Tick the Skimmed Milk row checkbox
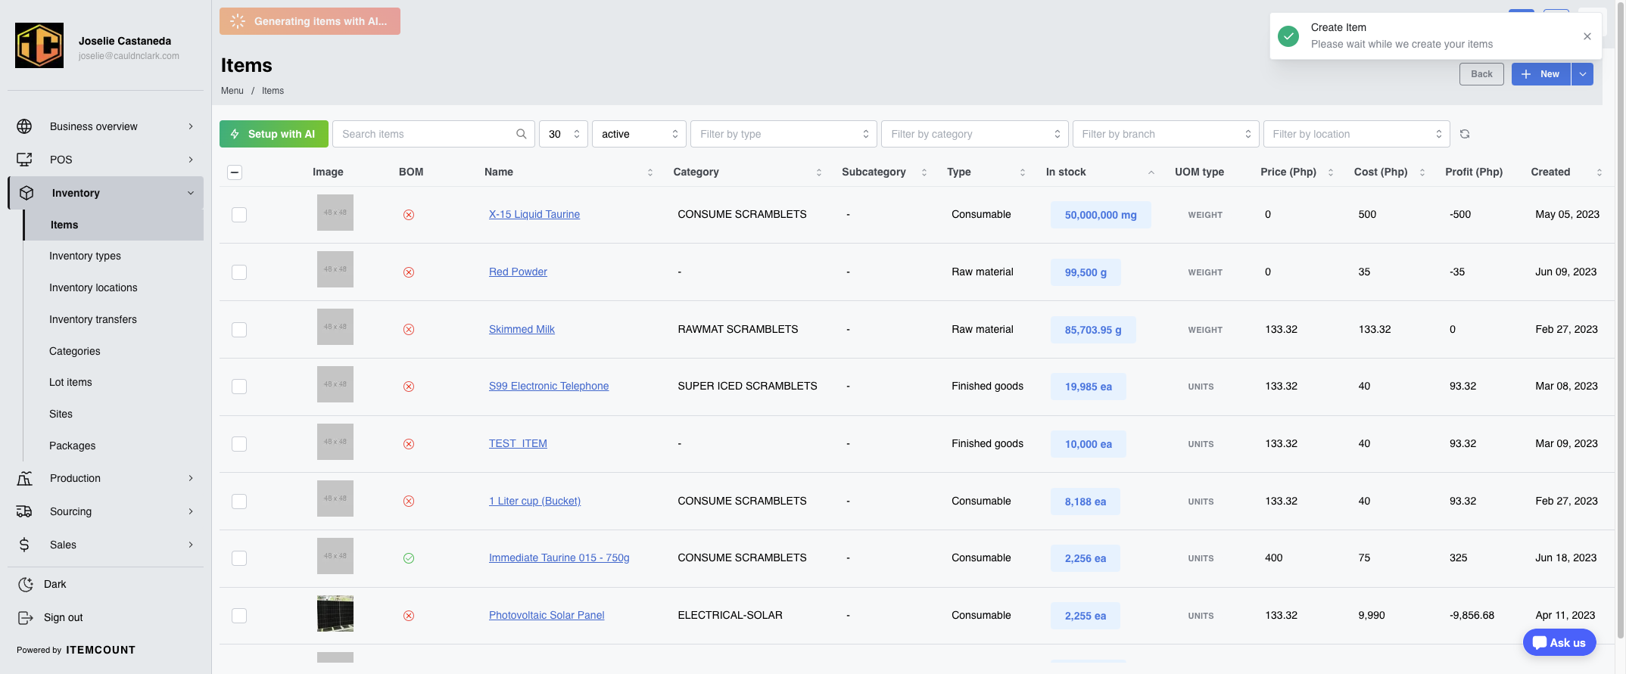The height and width of the screenshot is (674, 1626). 239,330
